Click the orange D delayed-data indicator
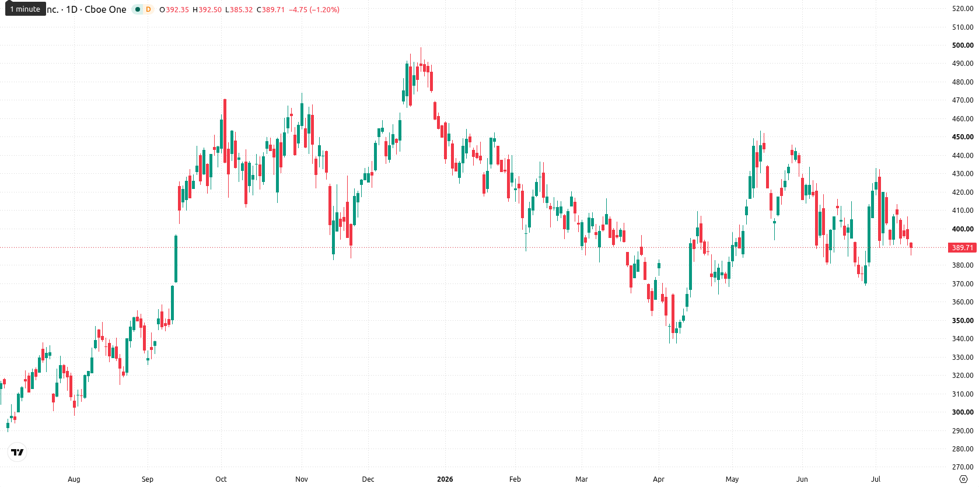Viewport: 979px width, 487px height. [x=148, y=9]
